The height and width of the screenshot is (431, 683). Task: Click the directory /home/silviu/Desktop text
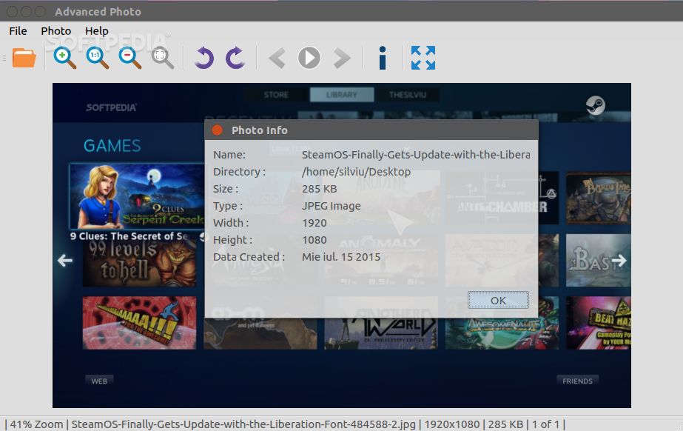(357, 172)
